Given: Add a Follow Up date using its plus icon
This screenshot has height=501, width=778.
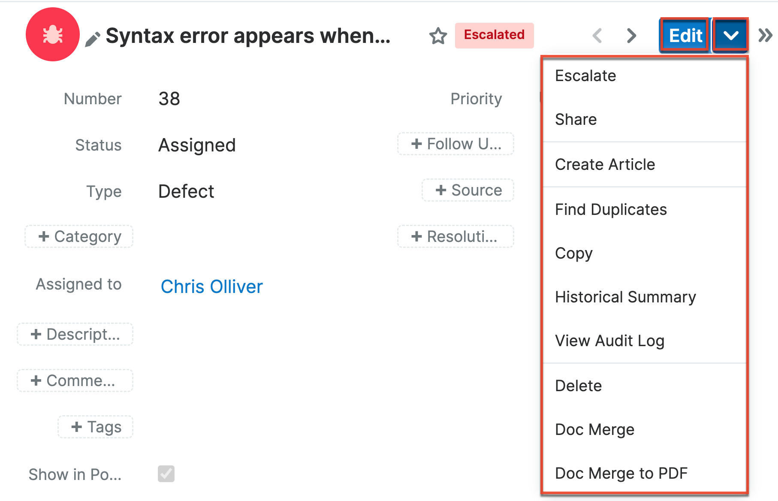Looking at the screenshot, I should pos(455,144).
